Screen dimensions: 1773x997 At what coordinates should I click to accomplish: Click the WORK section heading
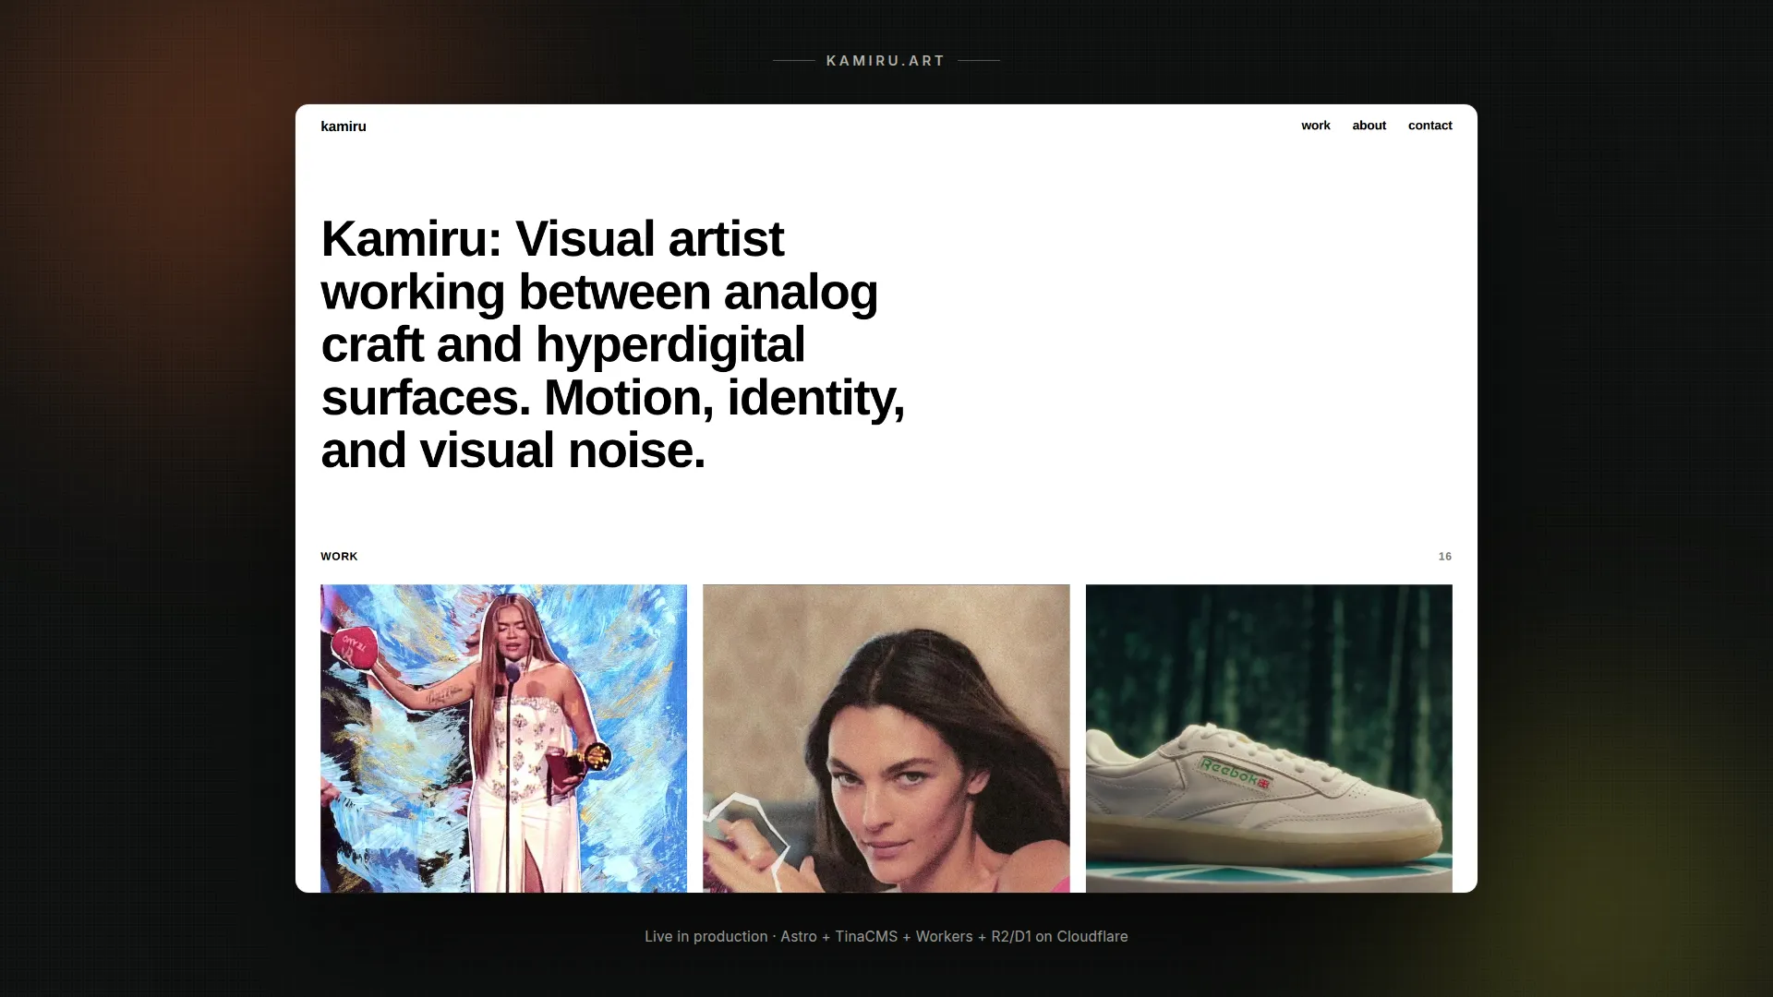pyautogui.click(x=339, y=557)
